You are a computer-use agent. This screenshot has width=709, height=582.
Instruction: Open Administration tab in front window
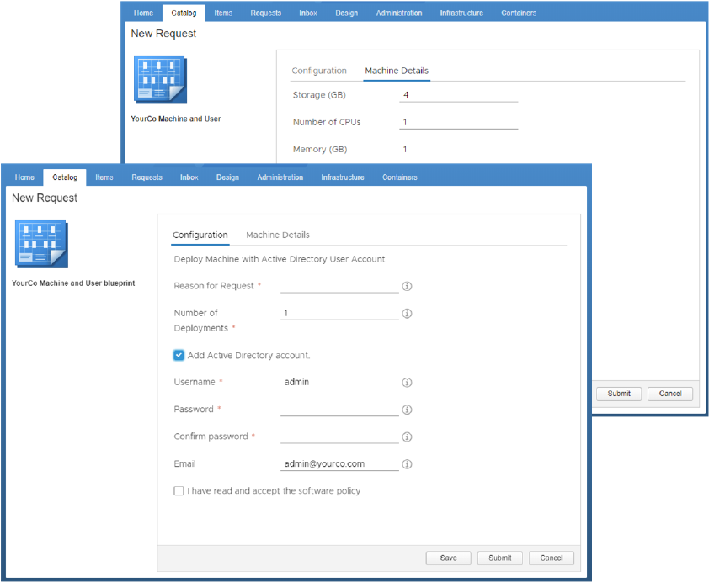coord(280,177)
